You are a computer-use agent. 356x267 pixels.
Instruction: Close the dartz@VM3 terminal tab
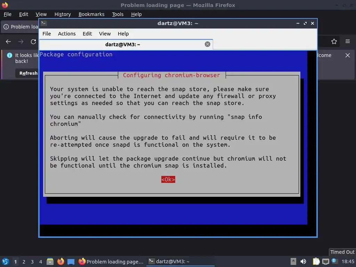click(207, 44)
